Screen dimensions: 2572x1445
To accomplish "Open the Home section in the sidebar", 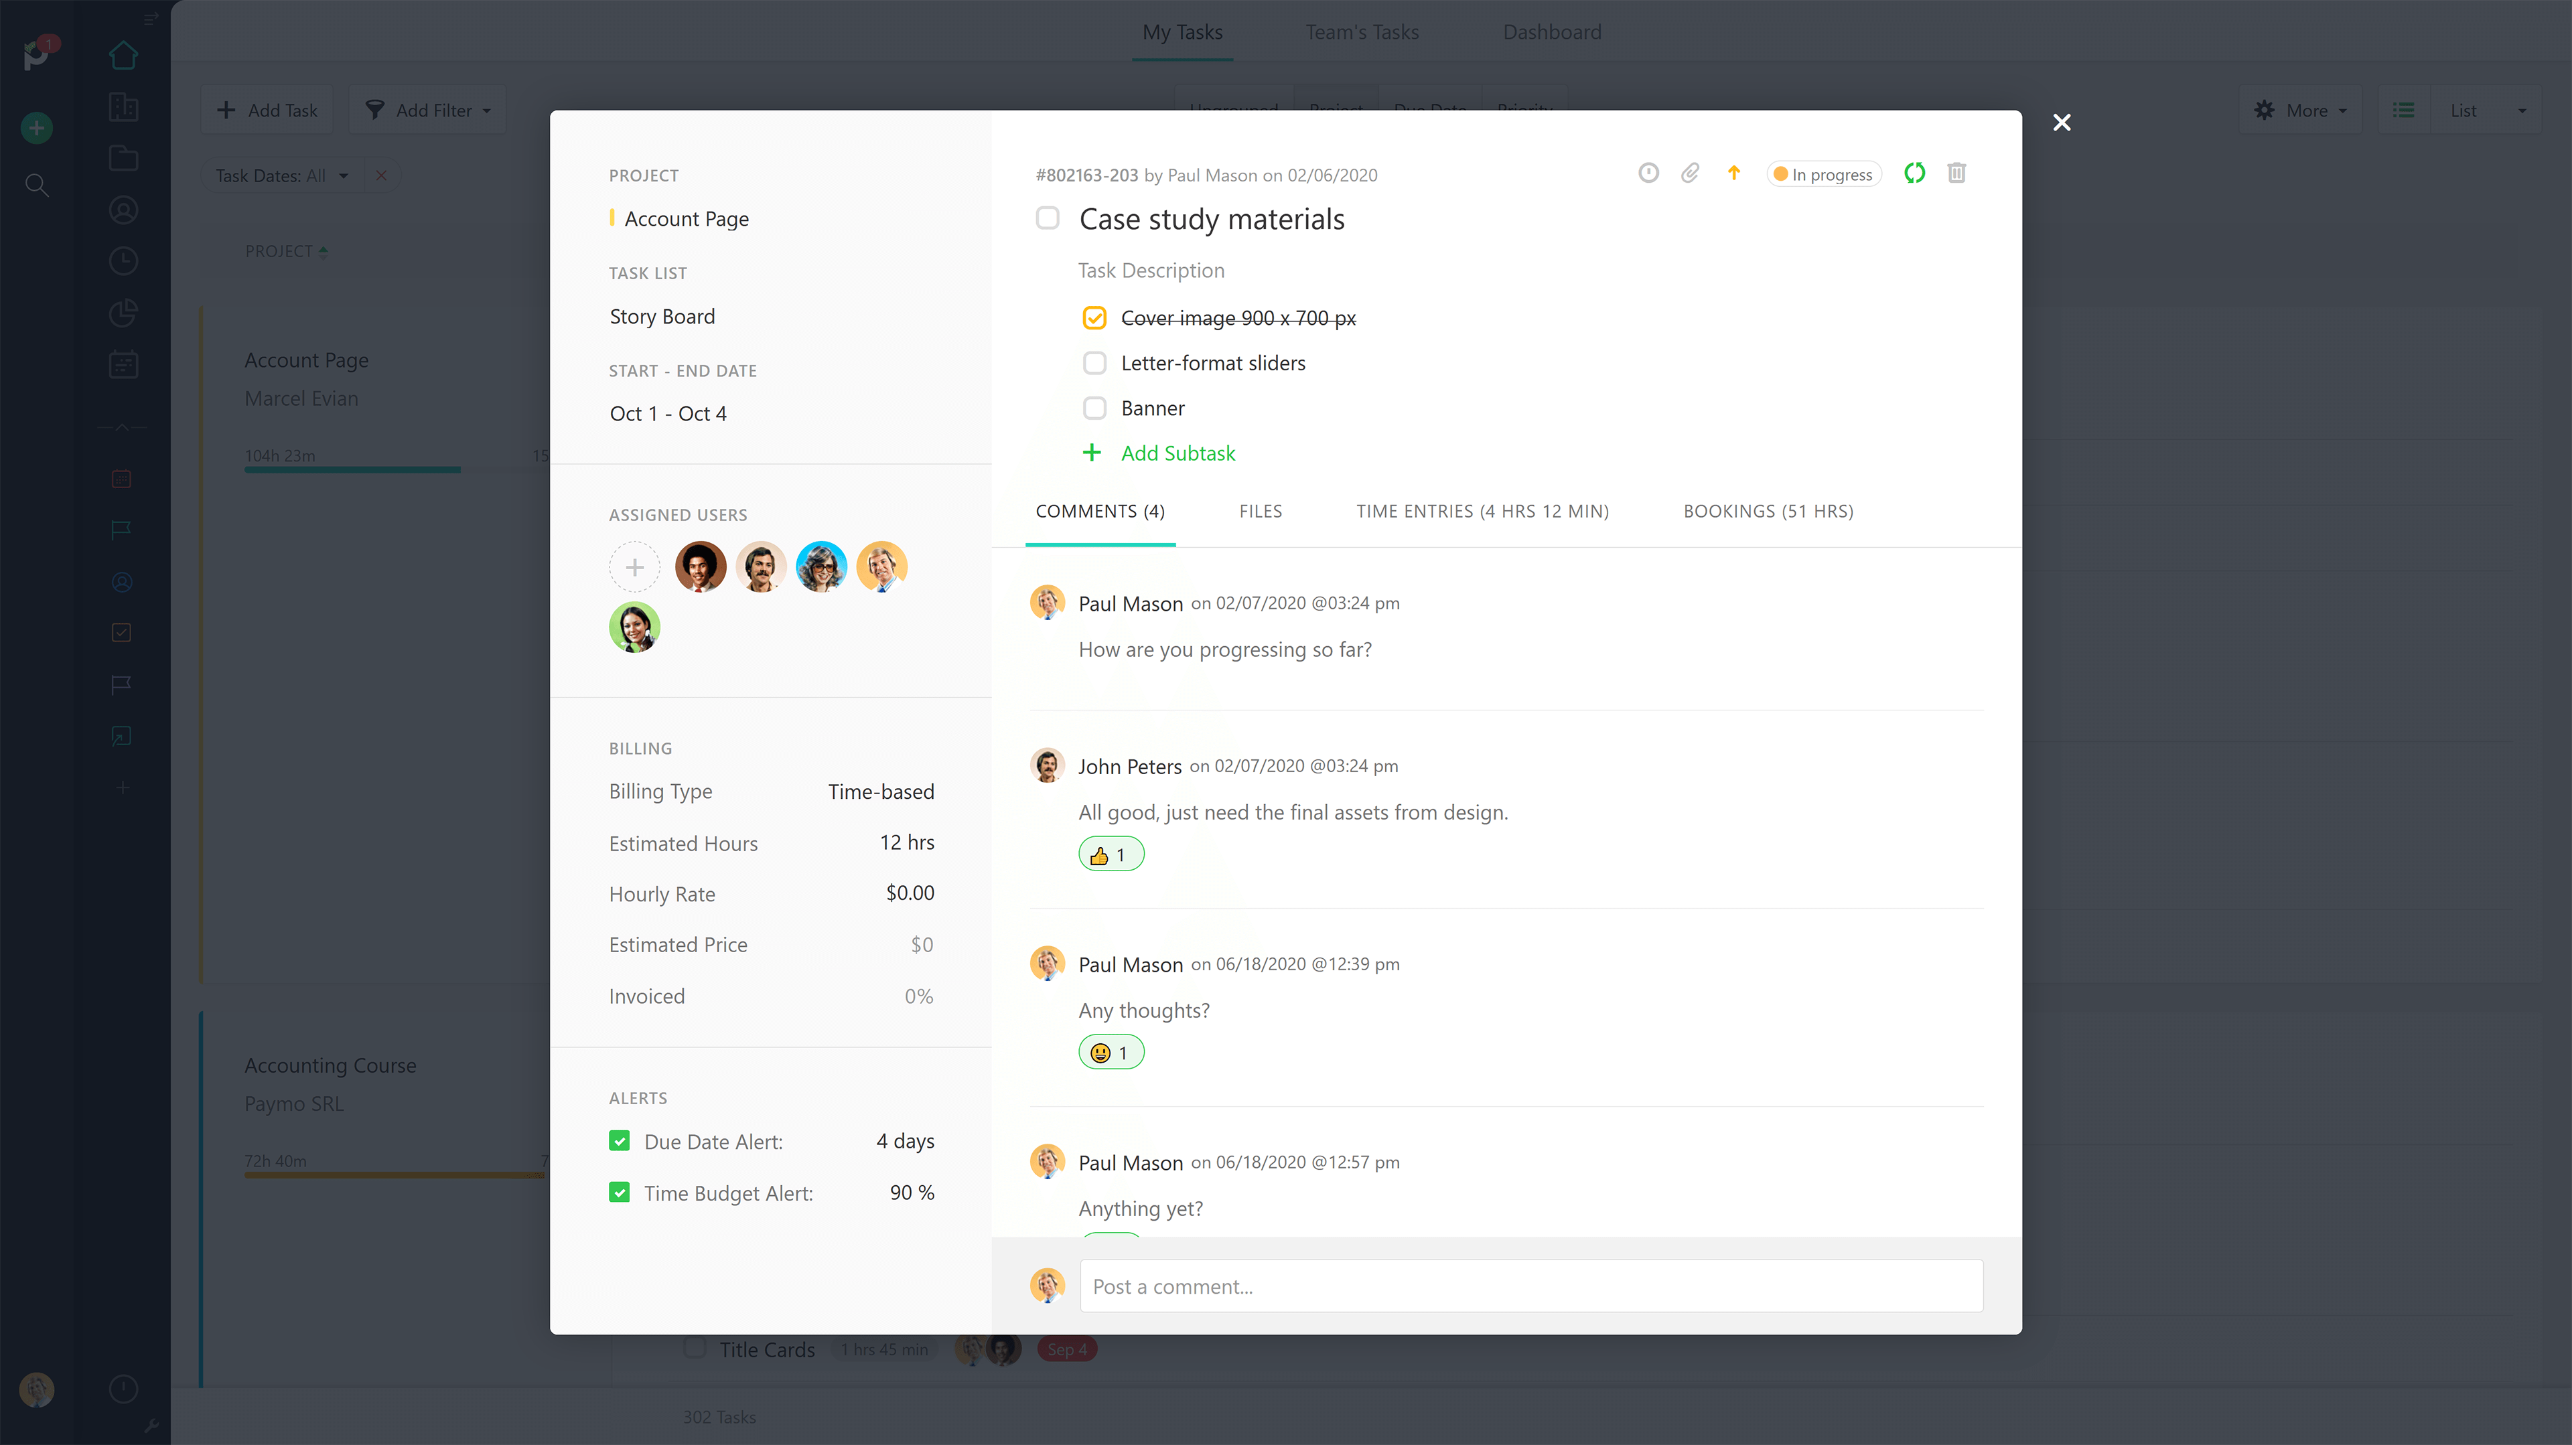I will coord(123,55).
